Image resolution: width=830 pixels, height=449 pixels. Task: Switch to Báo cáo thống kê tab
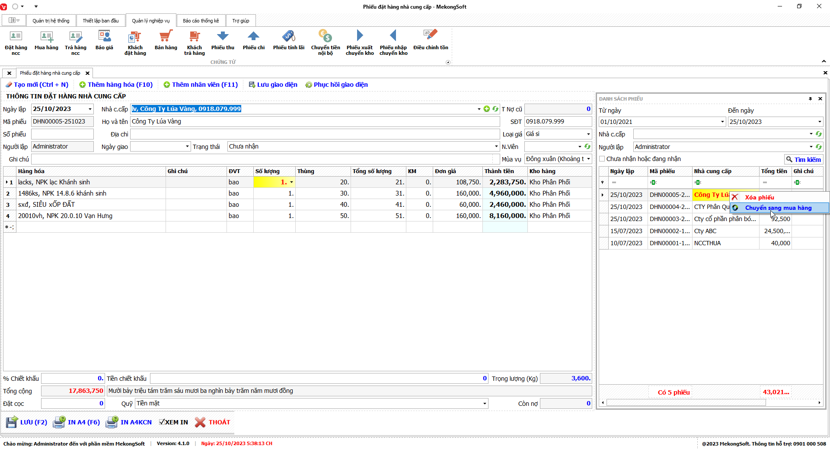point(201,21)
